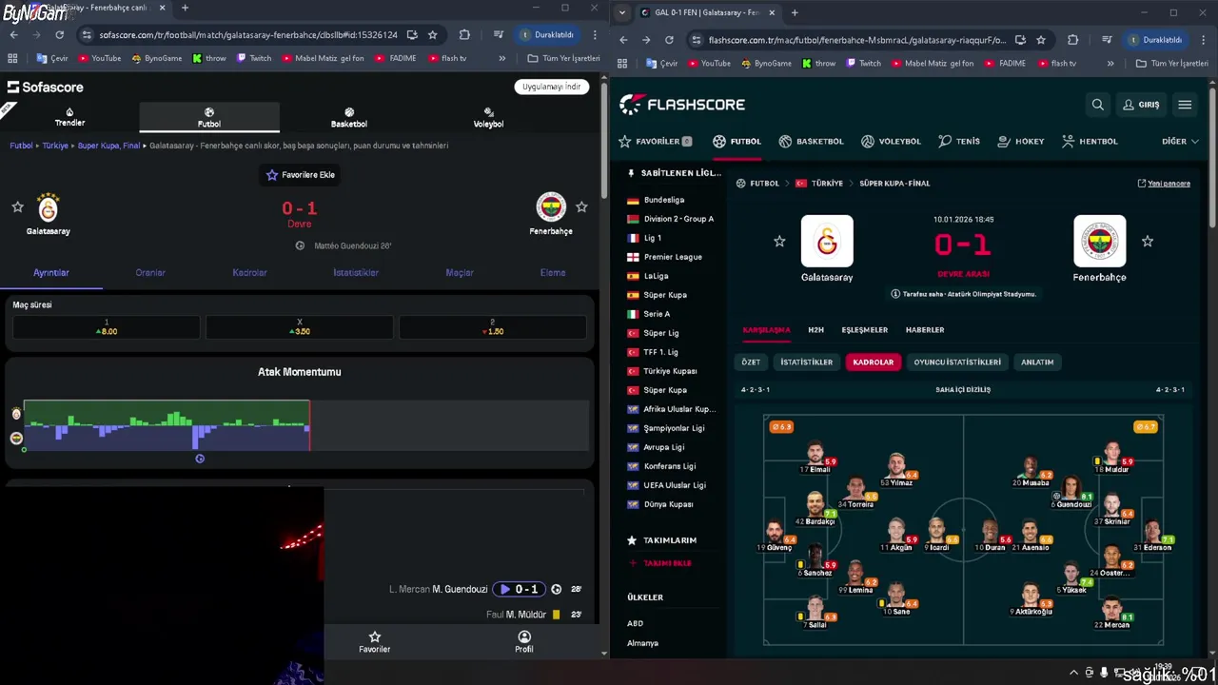Open YouTube bookmark in left browser
Viewport: 1218px width, 685px height.
click(x=100, y=59)
